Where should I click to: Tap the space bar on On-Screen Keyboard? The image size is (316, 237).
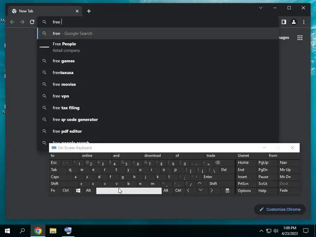tap(129, 191)
